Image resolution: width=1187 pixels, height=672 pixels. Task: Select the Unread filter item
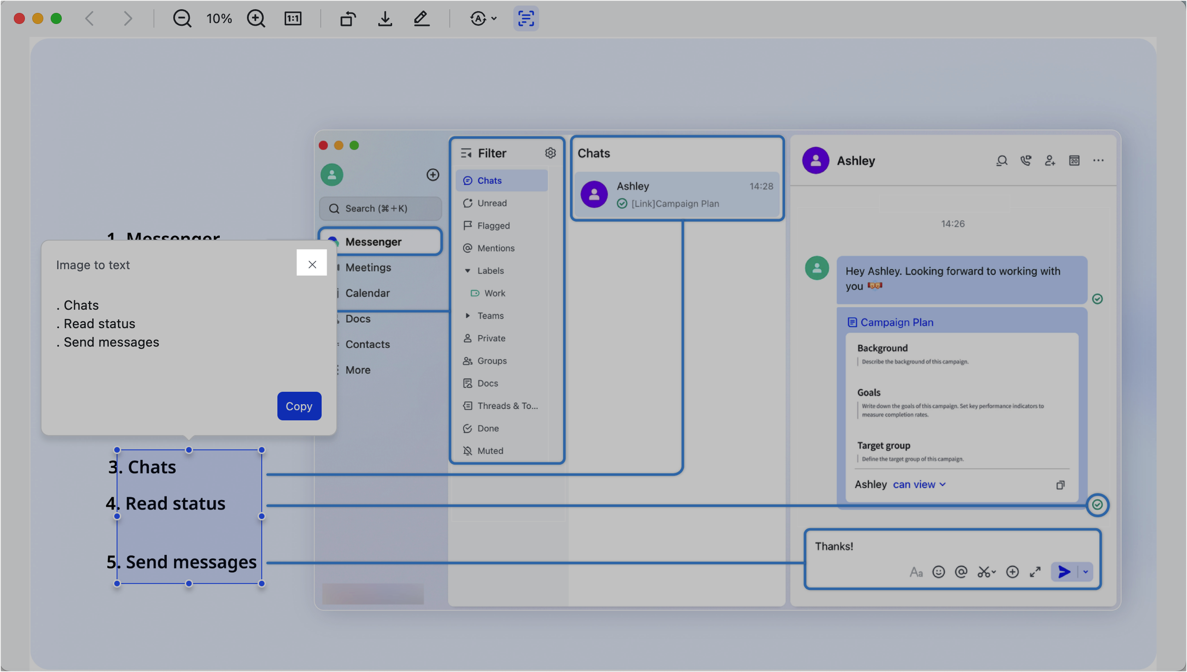click(492, 203)
